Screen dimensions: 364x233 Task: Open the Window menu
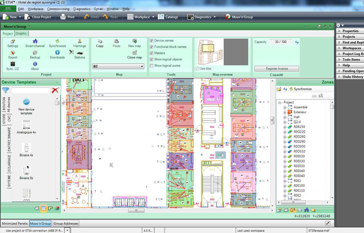coord(112,9)
